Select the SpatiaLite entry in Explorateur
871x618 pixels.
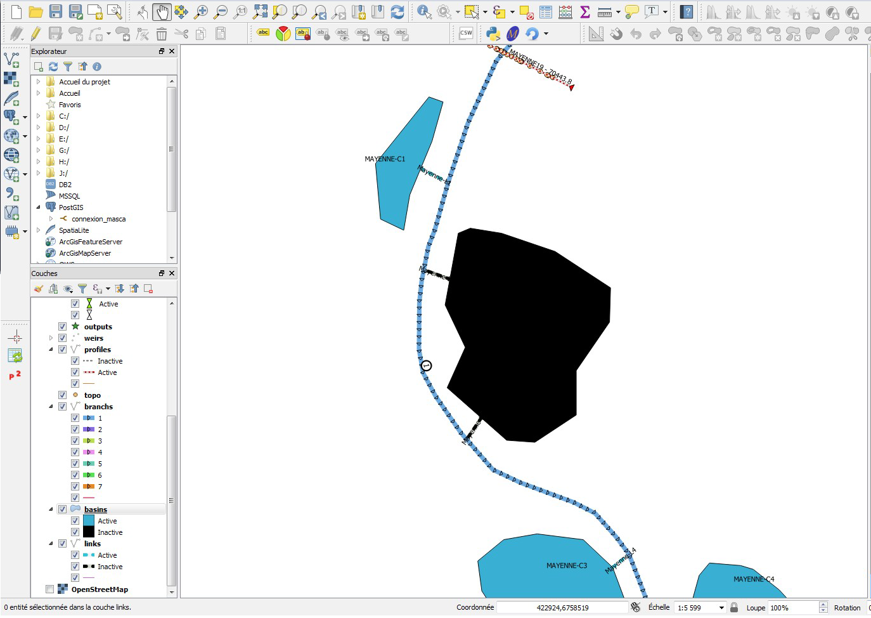click(x=74, y=230)
